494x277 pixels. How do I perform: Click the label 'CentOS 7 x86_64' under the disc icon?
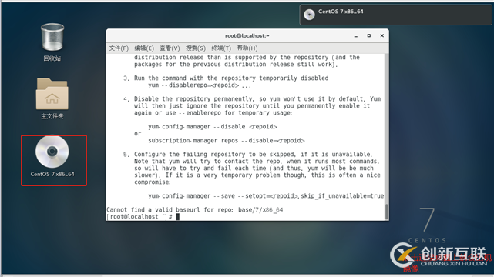pos(52,174)
